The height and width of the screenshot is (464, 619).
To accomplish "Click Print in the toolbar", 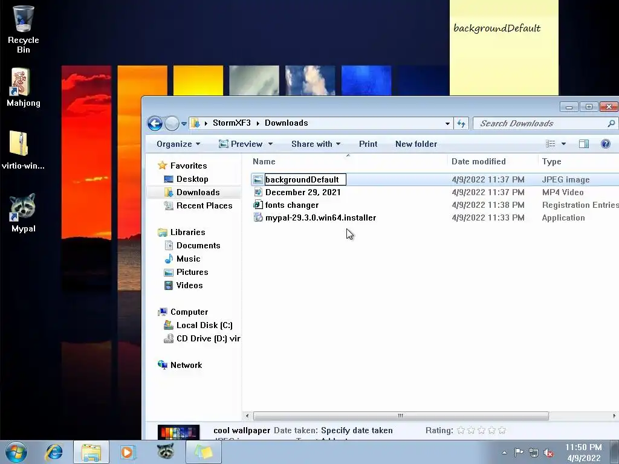I will click(368, 144).
